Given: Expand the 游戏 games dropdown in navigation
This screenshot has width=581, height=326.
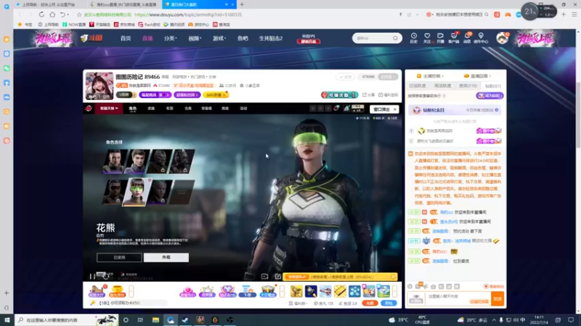Looking at the screenshot, I should coord(219,38).
